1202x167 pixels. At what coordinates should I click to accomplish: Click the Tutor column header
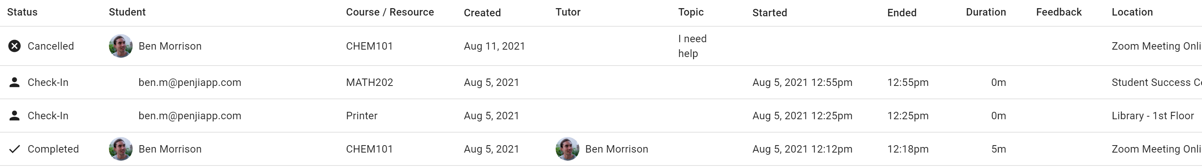pos(568,13)
